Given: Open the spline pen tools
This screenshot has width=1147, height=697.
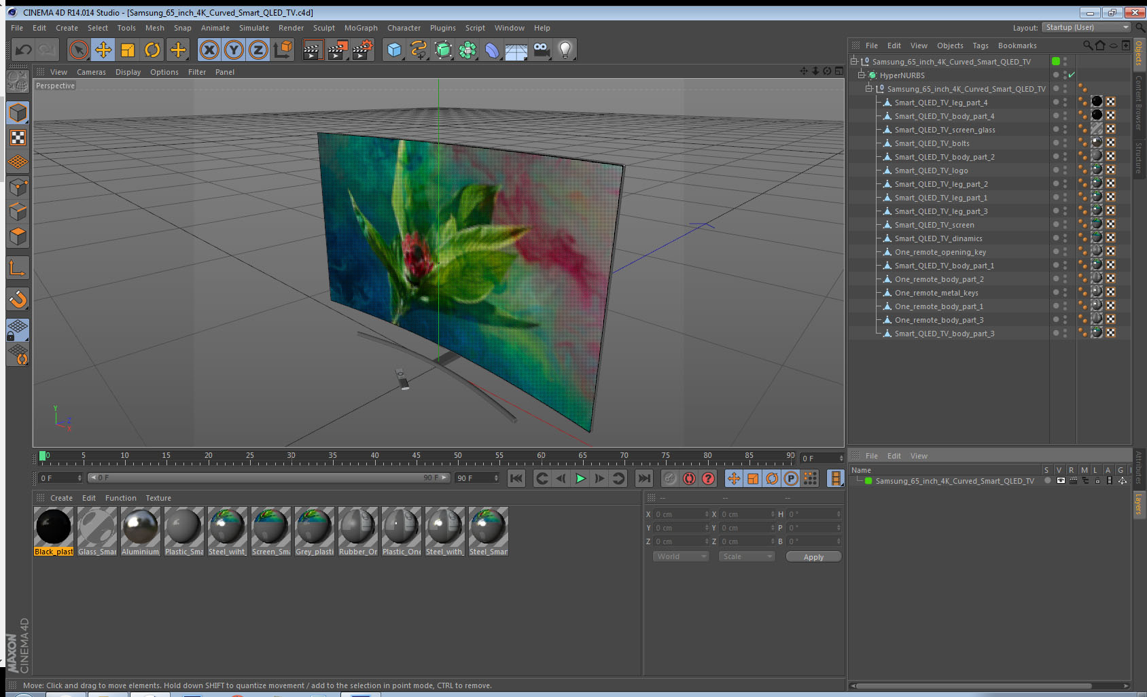Looking at the screenshot, I should tap(419, 50).
